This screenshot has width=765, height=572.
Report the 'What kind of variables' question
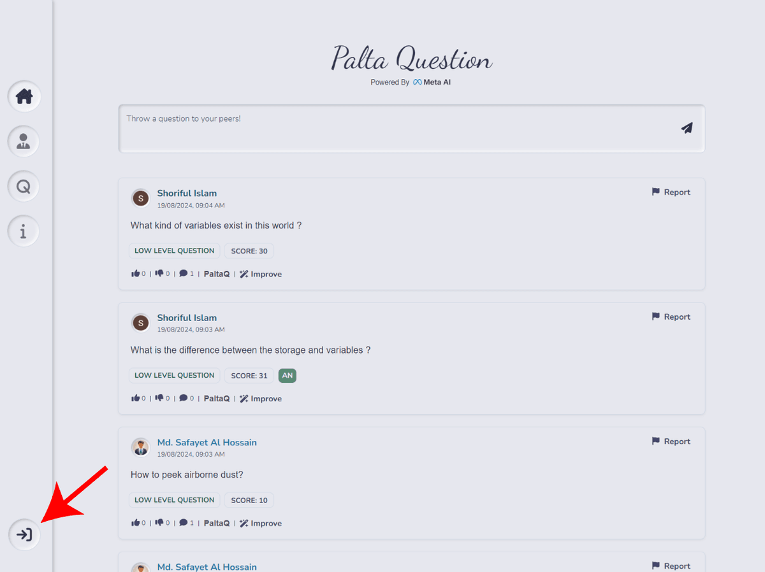point(671,192)
